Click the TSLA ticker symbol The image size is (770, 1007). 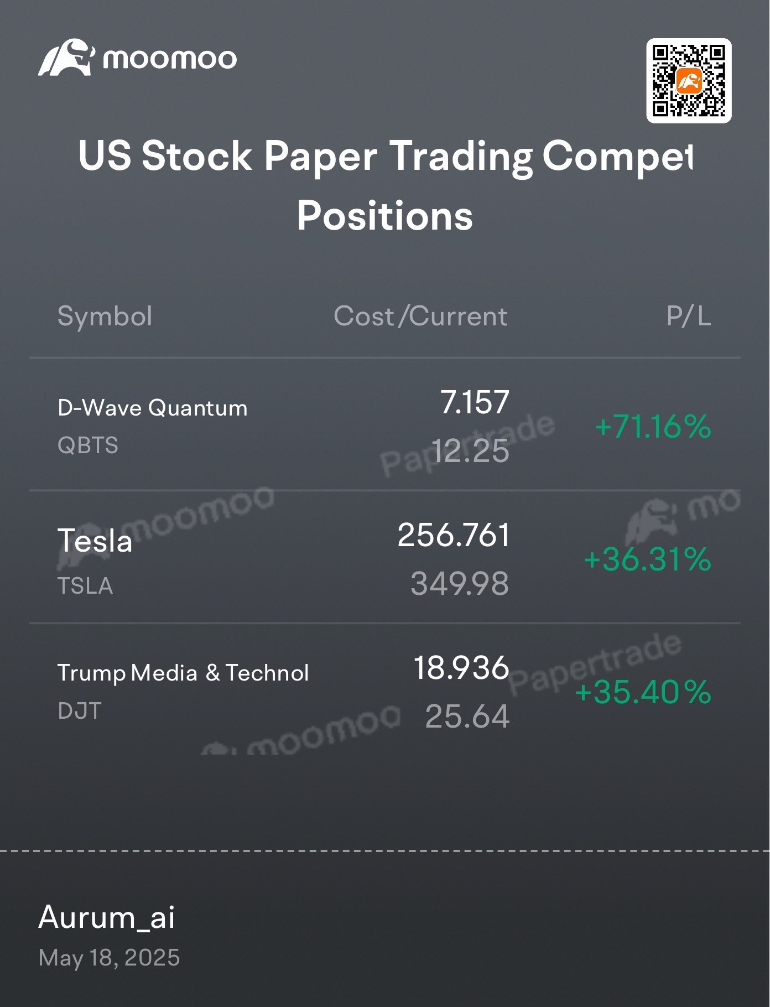(85, 586)
